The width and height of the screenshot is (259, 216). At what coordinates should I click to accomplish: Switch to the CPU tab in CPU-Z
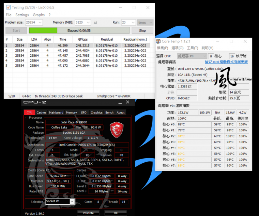point(29,112)
